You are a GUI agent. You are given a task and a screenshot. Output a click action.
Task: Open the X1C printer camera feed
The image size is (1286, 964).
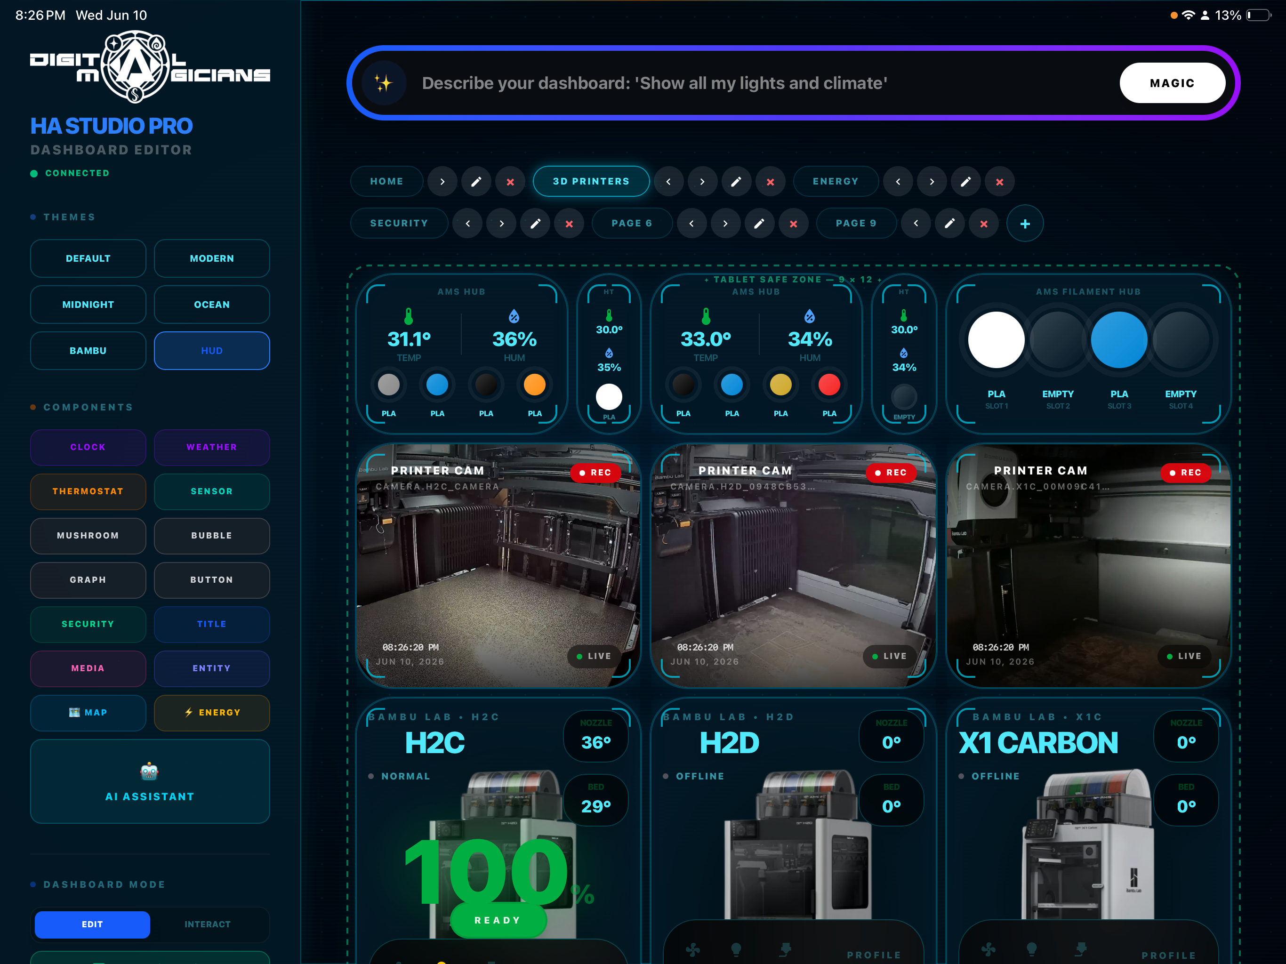1089,567
